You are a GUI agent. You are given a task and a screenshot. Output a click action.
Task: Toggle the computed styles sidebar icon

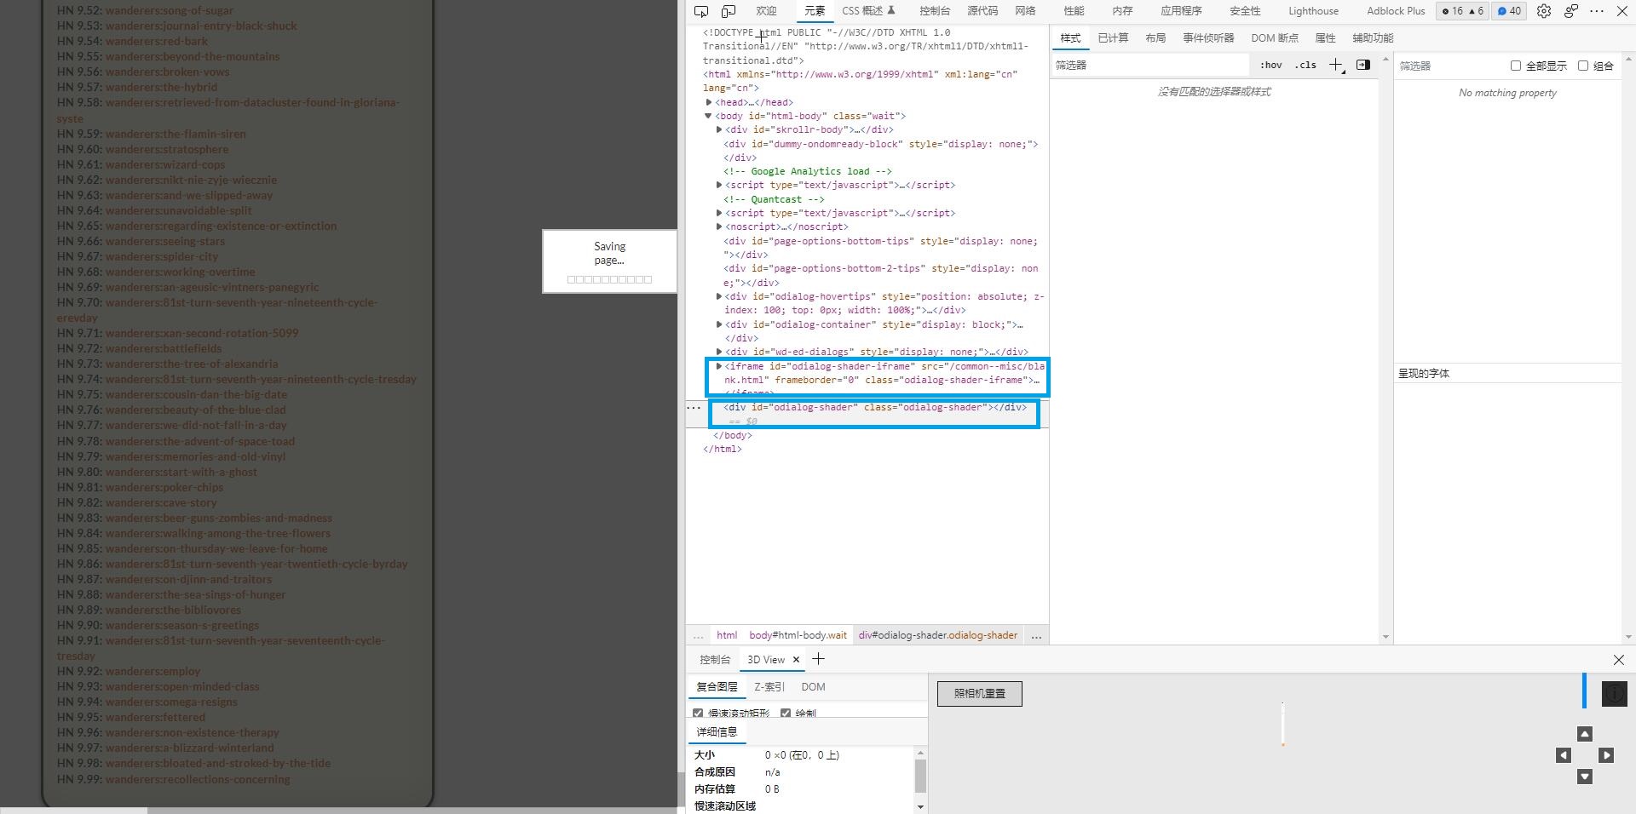click(x=1363, y=65)
